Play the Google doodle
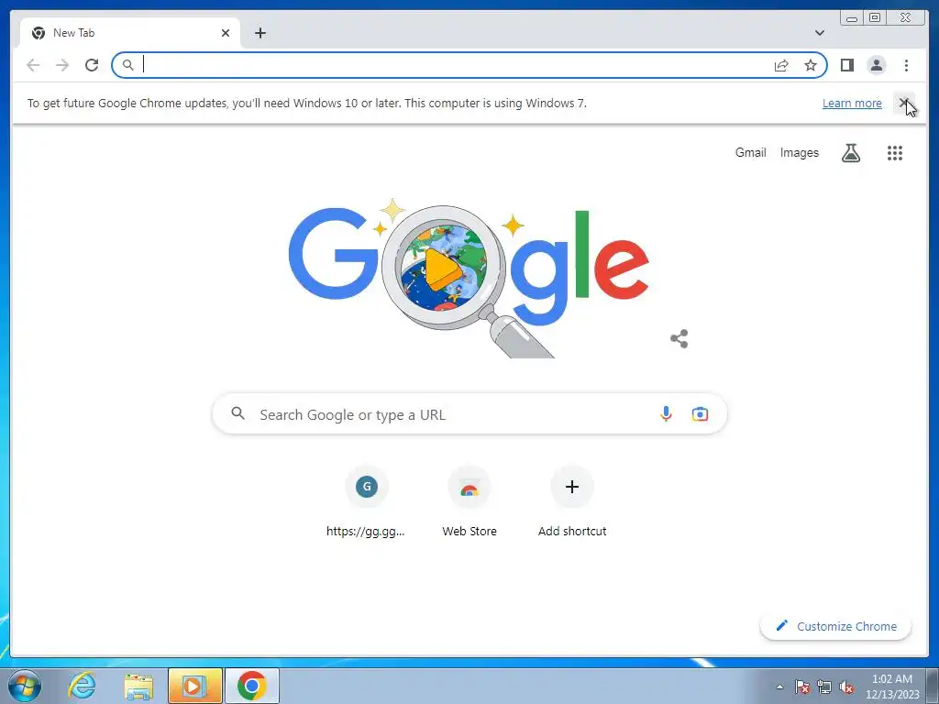Screen dimensions: 939x704 [442, 268]
